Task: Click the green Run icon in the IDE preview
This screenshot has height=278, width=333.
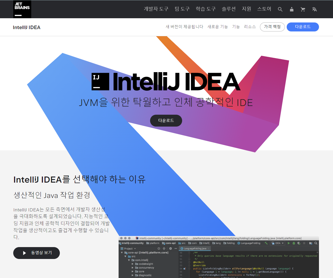Action: [289, 243]
